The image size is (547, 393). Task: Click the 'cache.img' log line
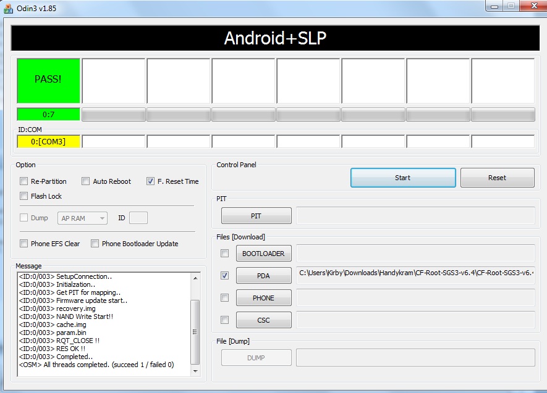point(53,325)
